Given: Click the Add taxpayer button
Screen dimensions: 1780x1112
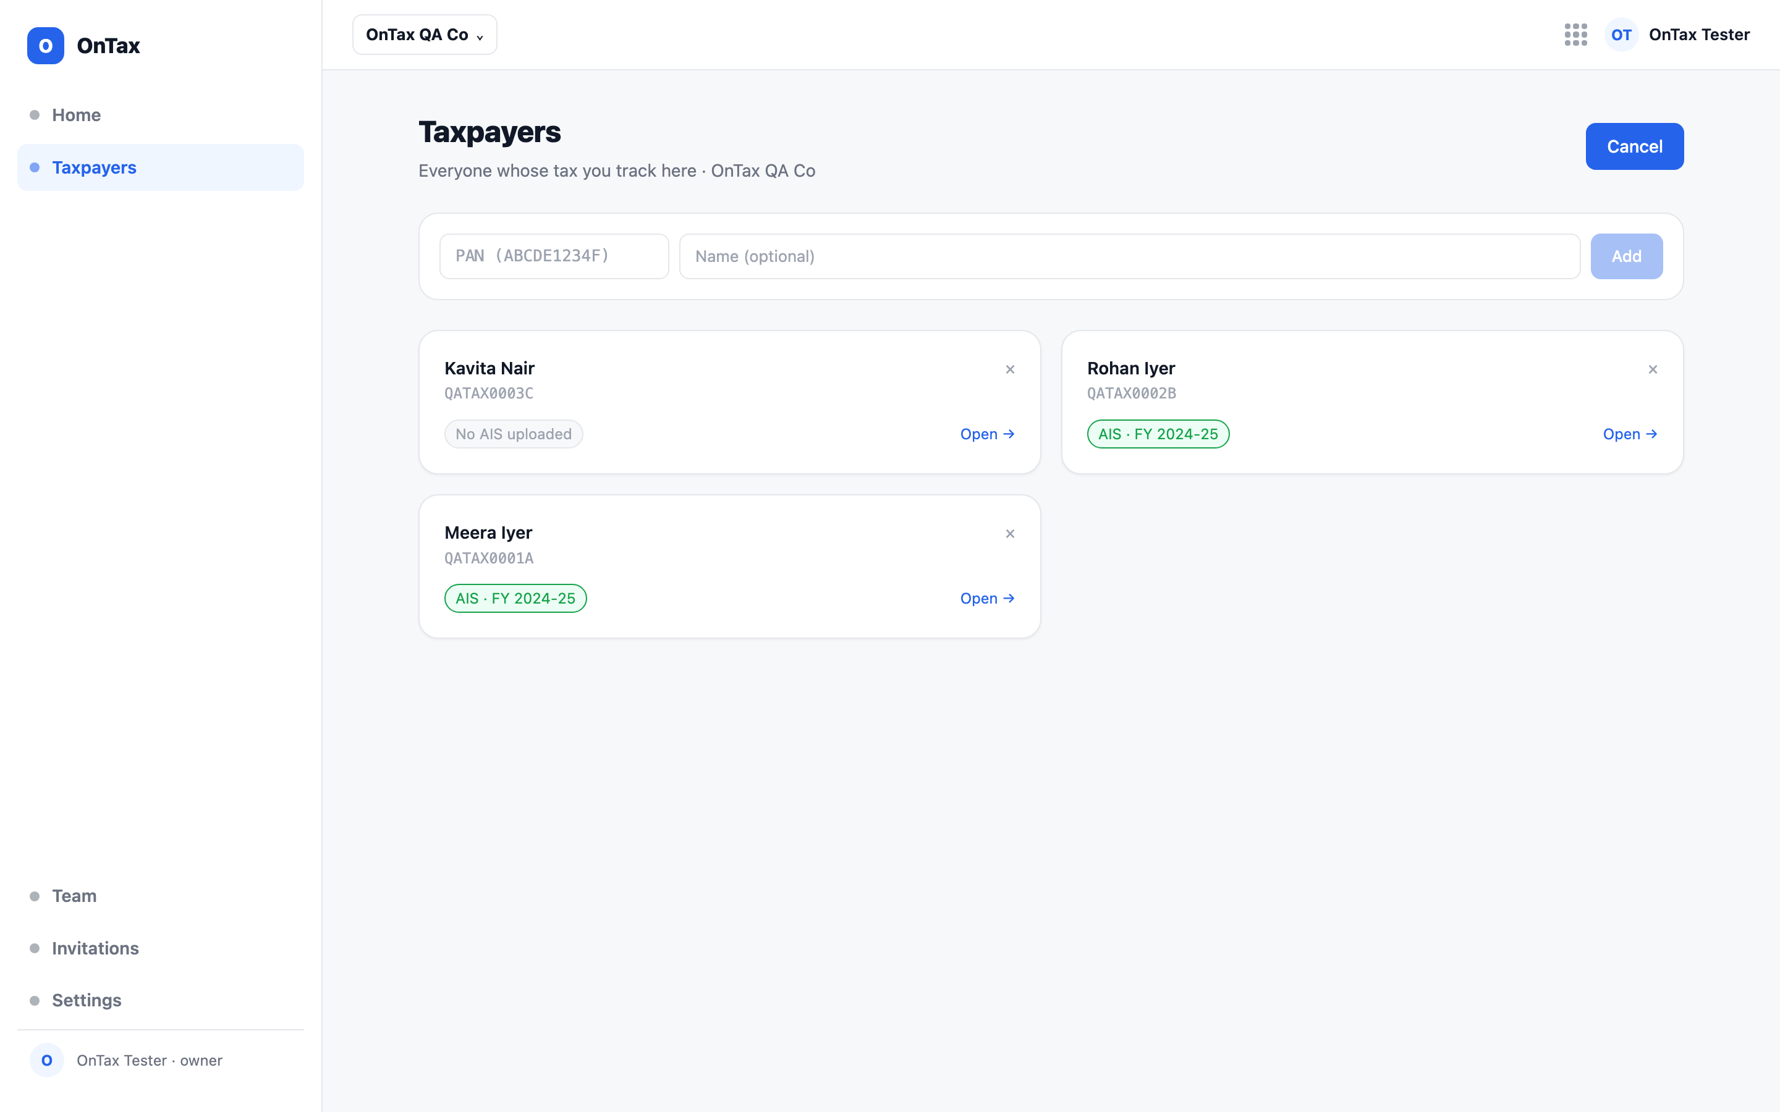Looking at the screenshot, I should [1626, 256].
